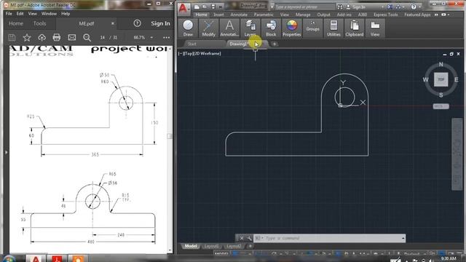Switch to the Insert ribbon tab
This screenshot has width=466, height=262.
click(218, 15)
